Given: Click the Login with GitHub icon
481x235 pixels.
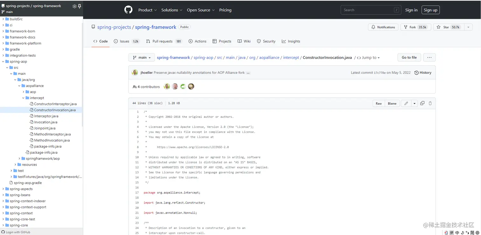Looking at the screenshot, I should [x=3, y=232].
